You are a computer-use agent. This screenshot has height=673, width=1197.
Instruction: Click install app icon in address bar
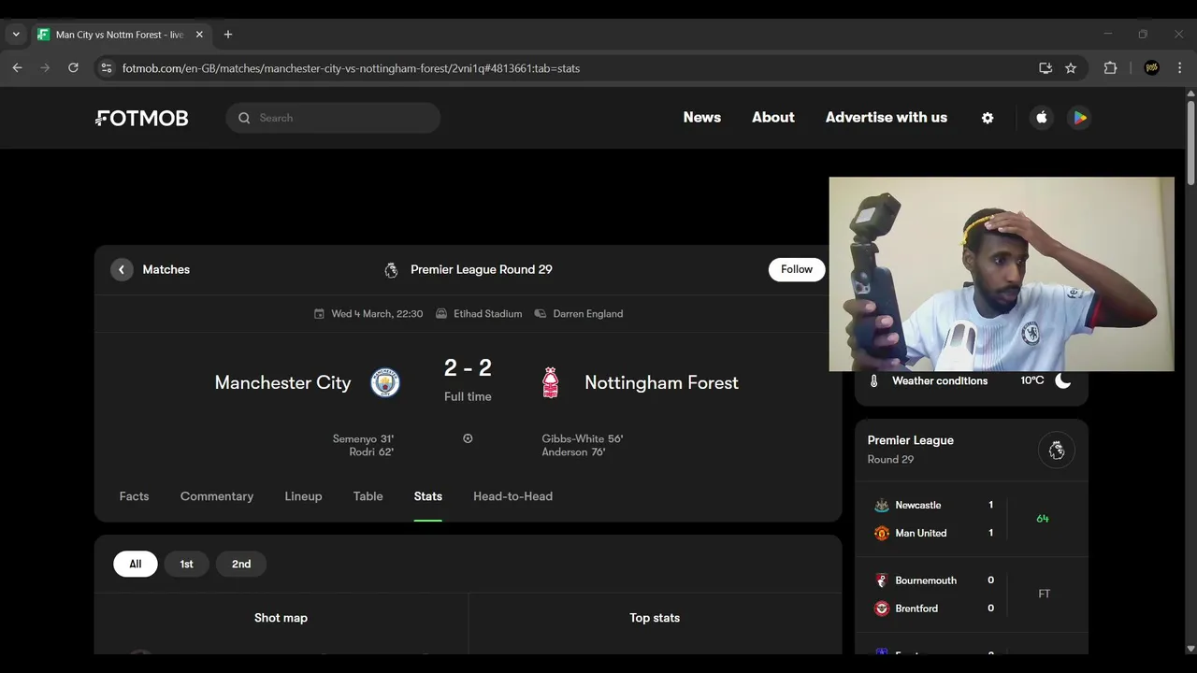[x=1046, y=68]
